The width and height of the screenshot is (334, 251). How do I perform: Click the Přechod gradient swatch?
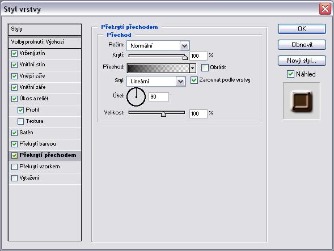(x=158, y=68)
